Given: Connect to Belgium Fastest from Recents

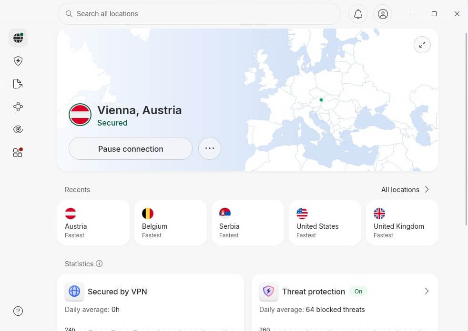Looking at the screenshot, I should point(171,223).
